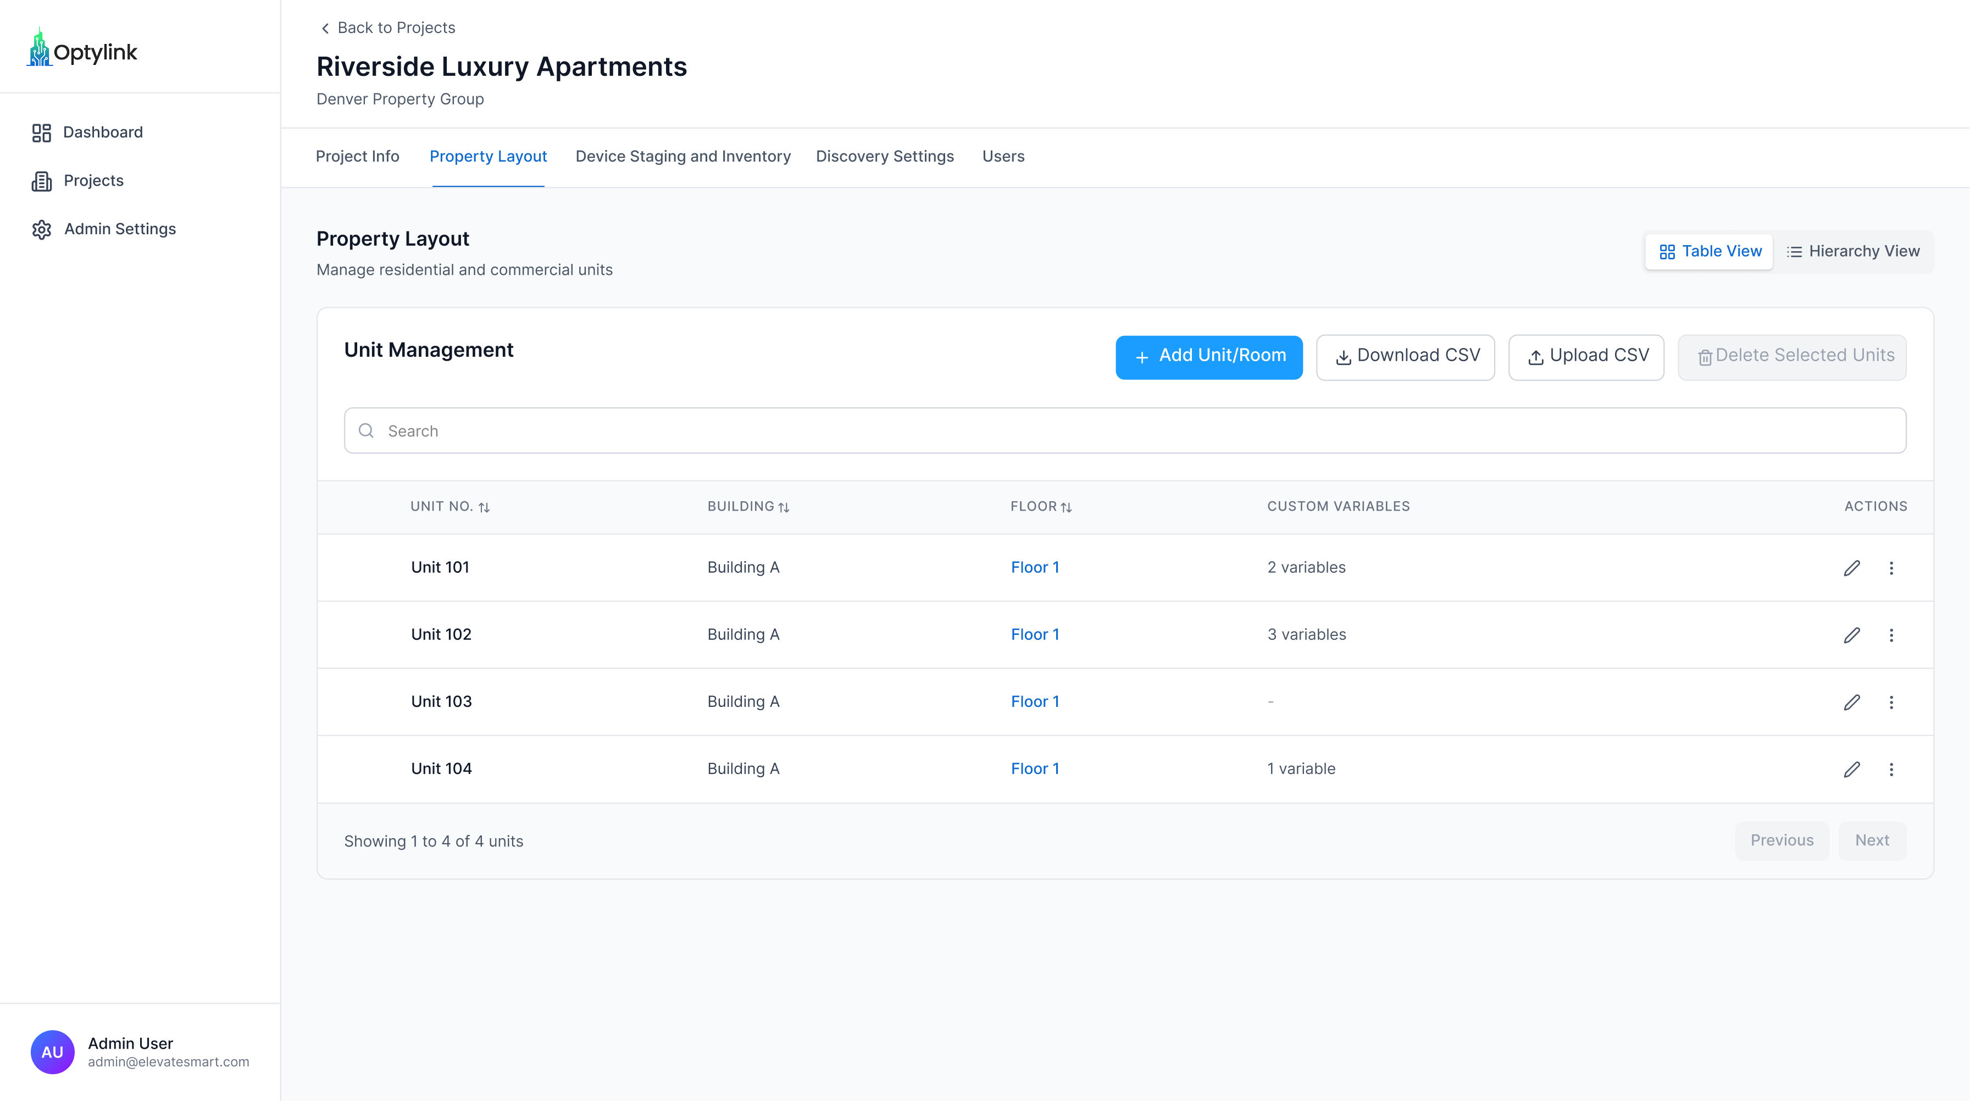Switch to Hierarchy View
This screenshot has width=1970, height=1101.
(x=1853, y=252)
